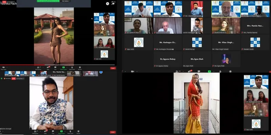Screen dimensions: 271x135
Task: Click Share Screen in top-left Zoom window
Action: pos(63,68)
